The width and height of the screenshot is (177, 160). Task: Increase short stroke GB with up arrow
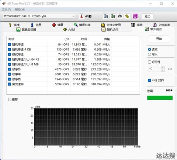(x=163, y=68)
